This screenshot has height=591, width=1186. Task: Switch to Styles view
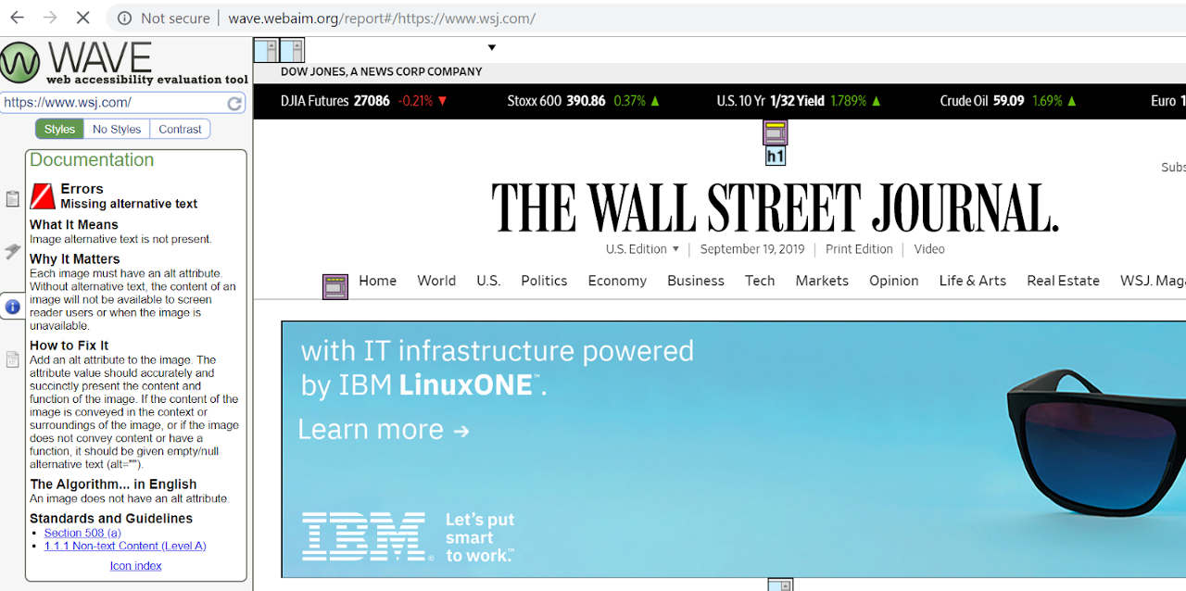[x=59, y=129]
